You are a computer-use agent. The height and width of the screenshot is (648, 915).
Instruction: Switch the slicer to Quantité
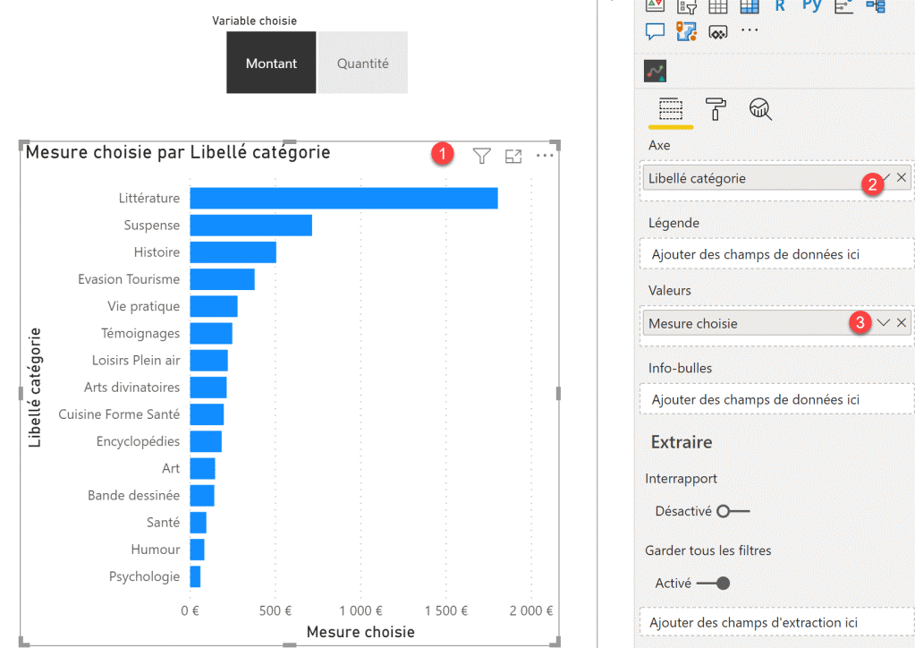[x=362, y=63]
